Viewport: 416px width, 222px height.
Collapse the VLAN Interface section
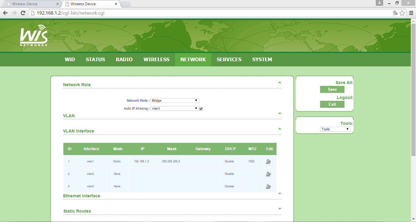point(279,129)
